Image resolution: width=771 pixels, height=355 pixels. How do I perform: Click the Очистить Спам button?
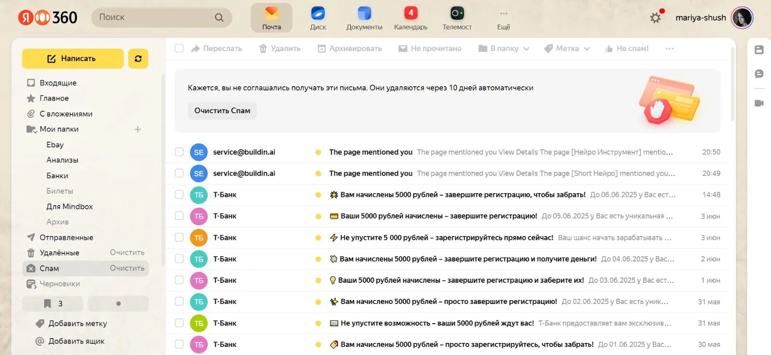222,111
